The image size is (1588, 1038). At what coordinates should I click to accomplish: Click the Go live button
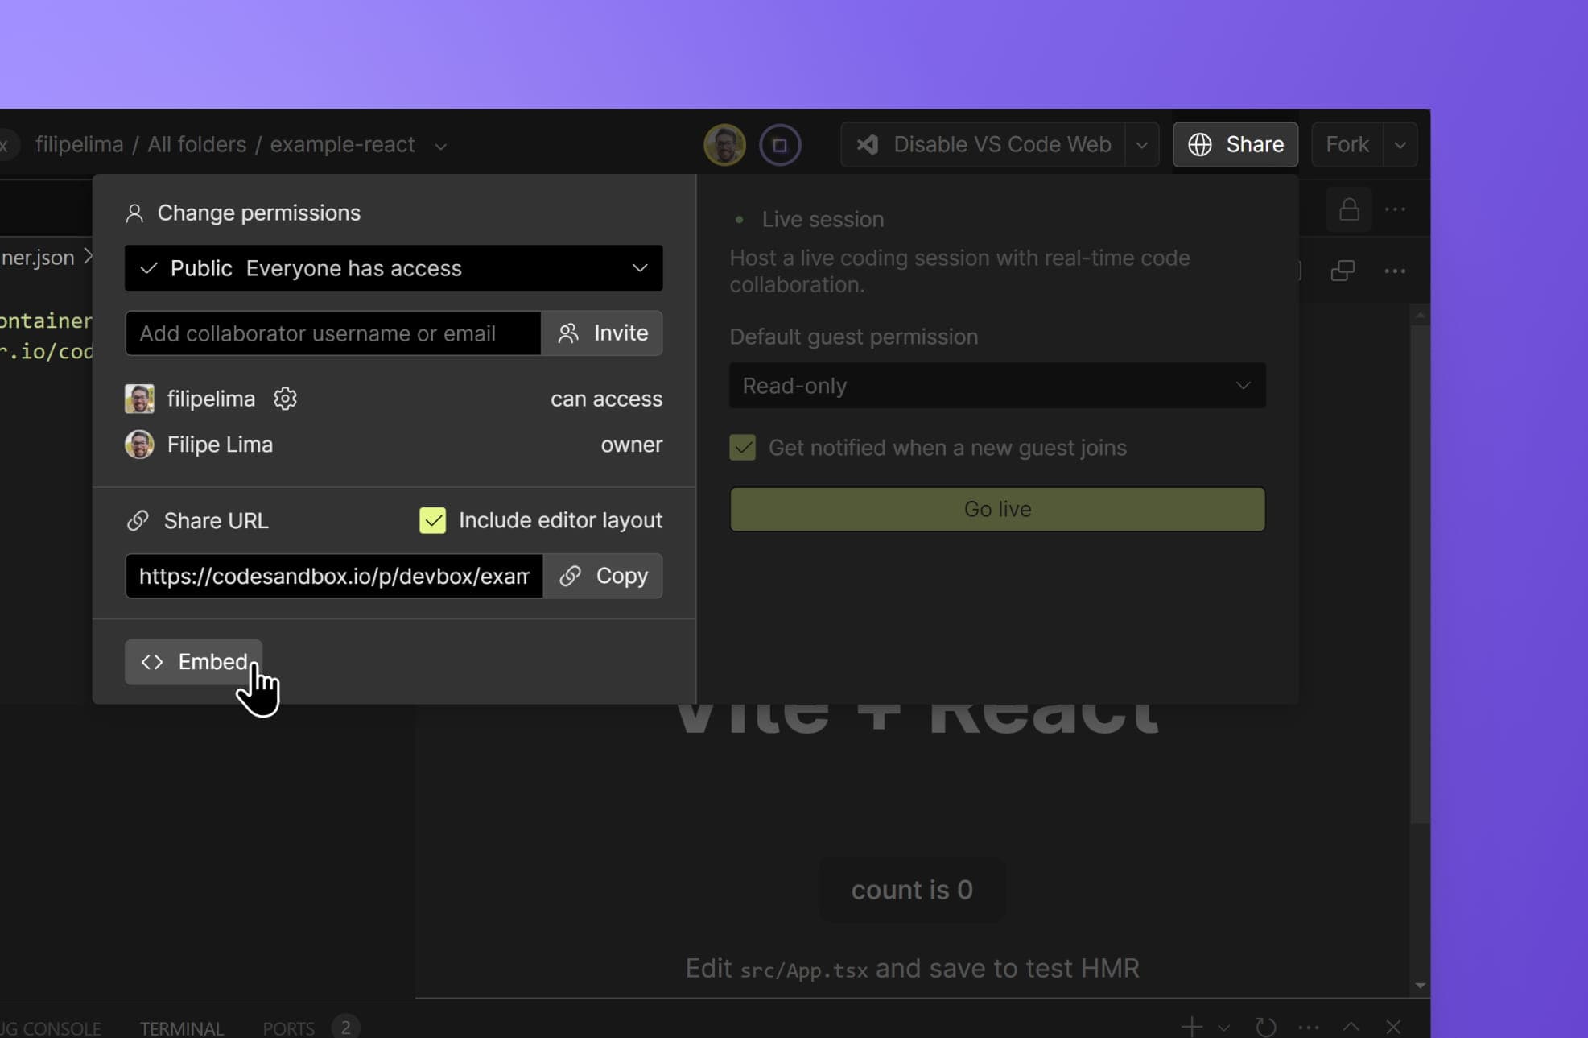click(x=996, y=509)
